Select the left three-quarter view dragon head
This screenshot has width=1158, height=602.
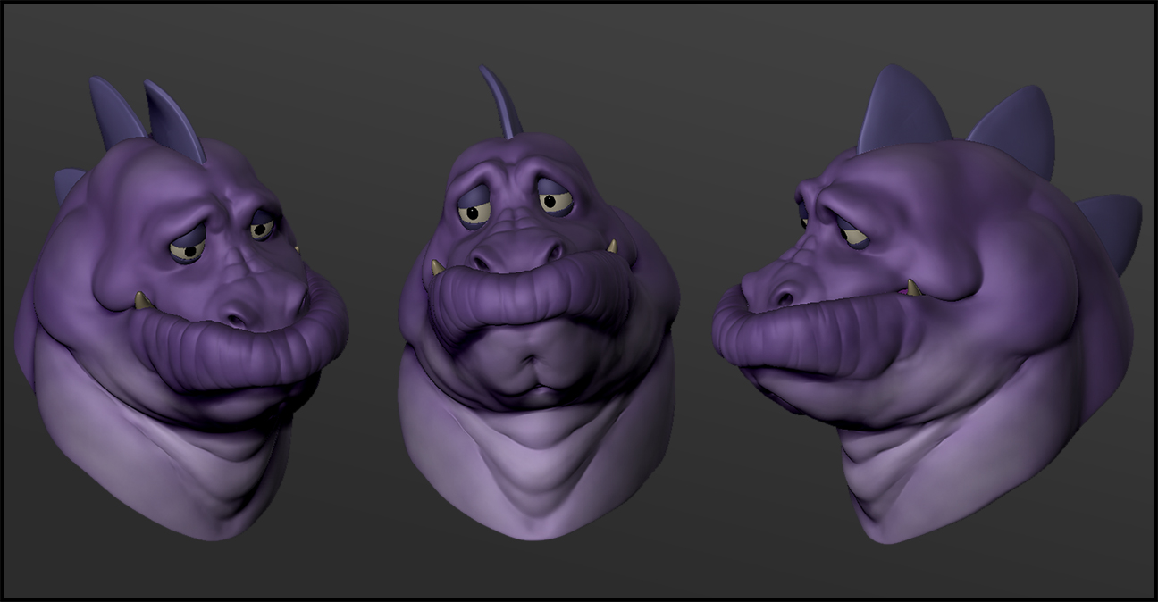pos(181,308)
